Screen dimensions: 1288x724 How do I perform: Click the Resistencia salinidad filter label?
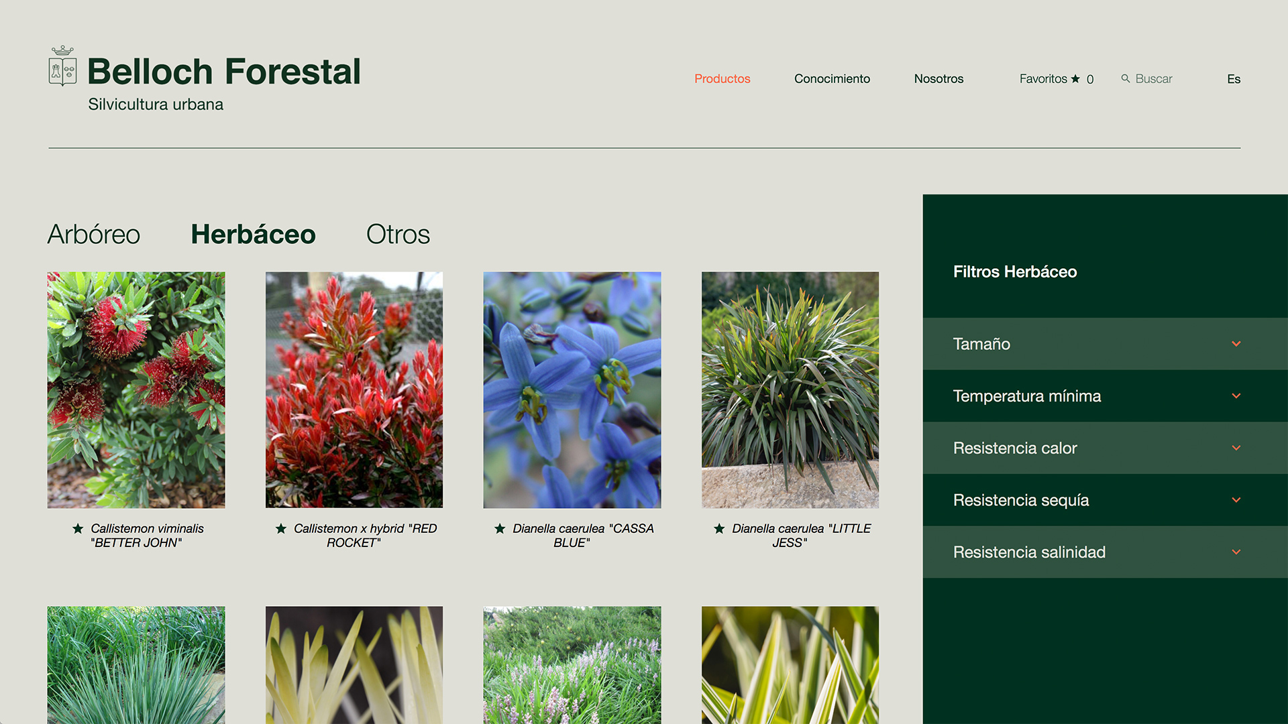tap(1029, 552)
